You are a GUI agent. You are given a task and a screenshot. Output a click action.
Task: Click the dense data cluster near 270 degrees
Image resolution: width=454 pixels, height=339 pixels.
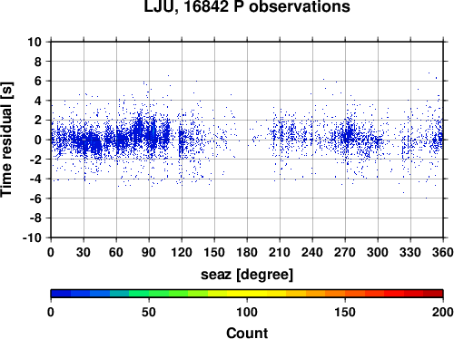[349, 135]
